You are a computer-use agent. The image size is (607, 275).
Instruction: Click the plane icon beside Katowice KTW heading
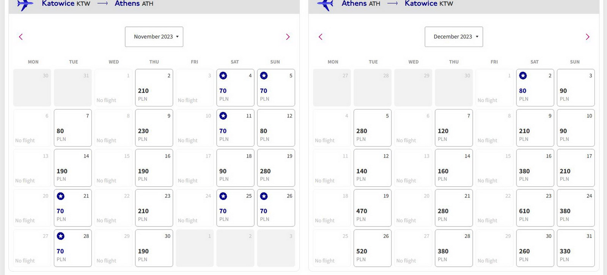click(25, 5)
